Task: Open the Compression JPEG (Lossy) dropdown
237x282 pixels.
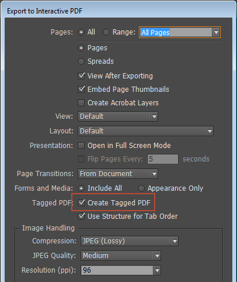Action: pyautogui.click(x=130, y=241)
